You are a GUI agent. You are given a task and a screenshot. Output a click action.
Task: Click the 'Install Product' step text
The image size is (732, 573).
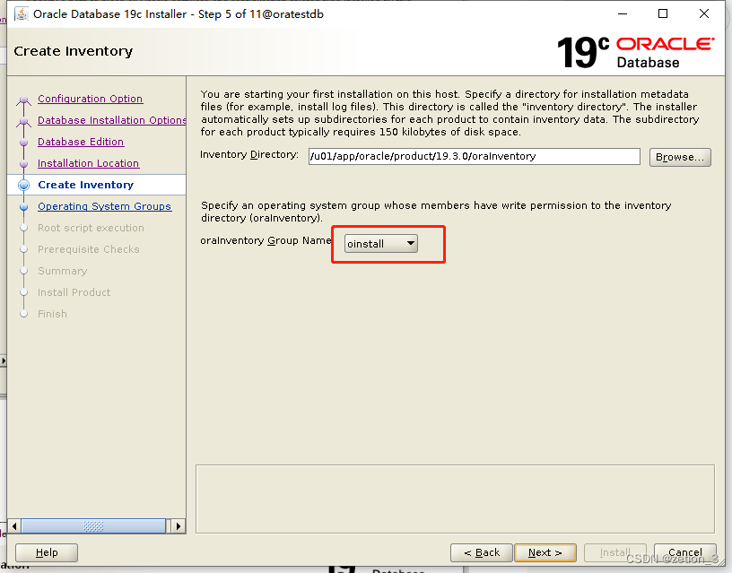tap(74, 292)
